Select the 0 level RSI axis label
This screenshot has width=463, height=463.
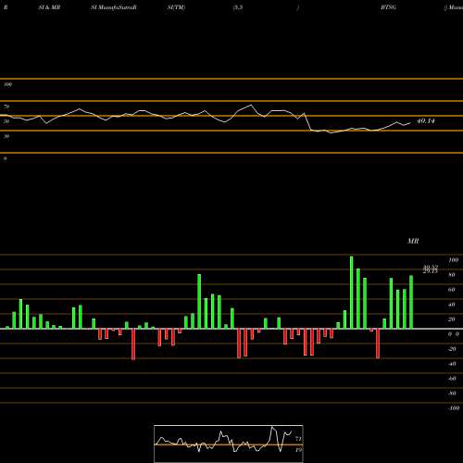tap(5, 158)
